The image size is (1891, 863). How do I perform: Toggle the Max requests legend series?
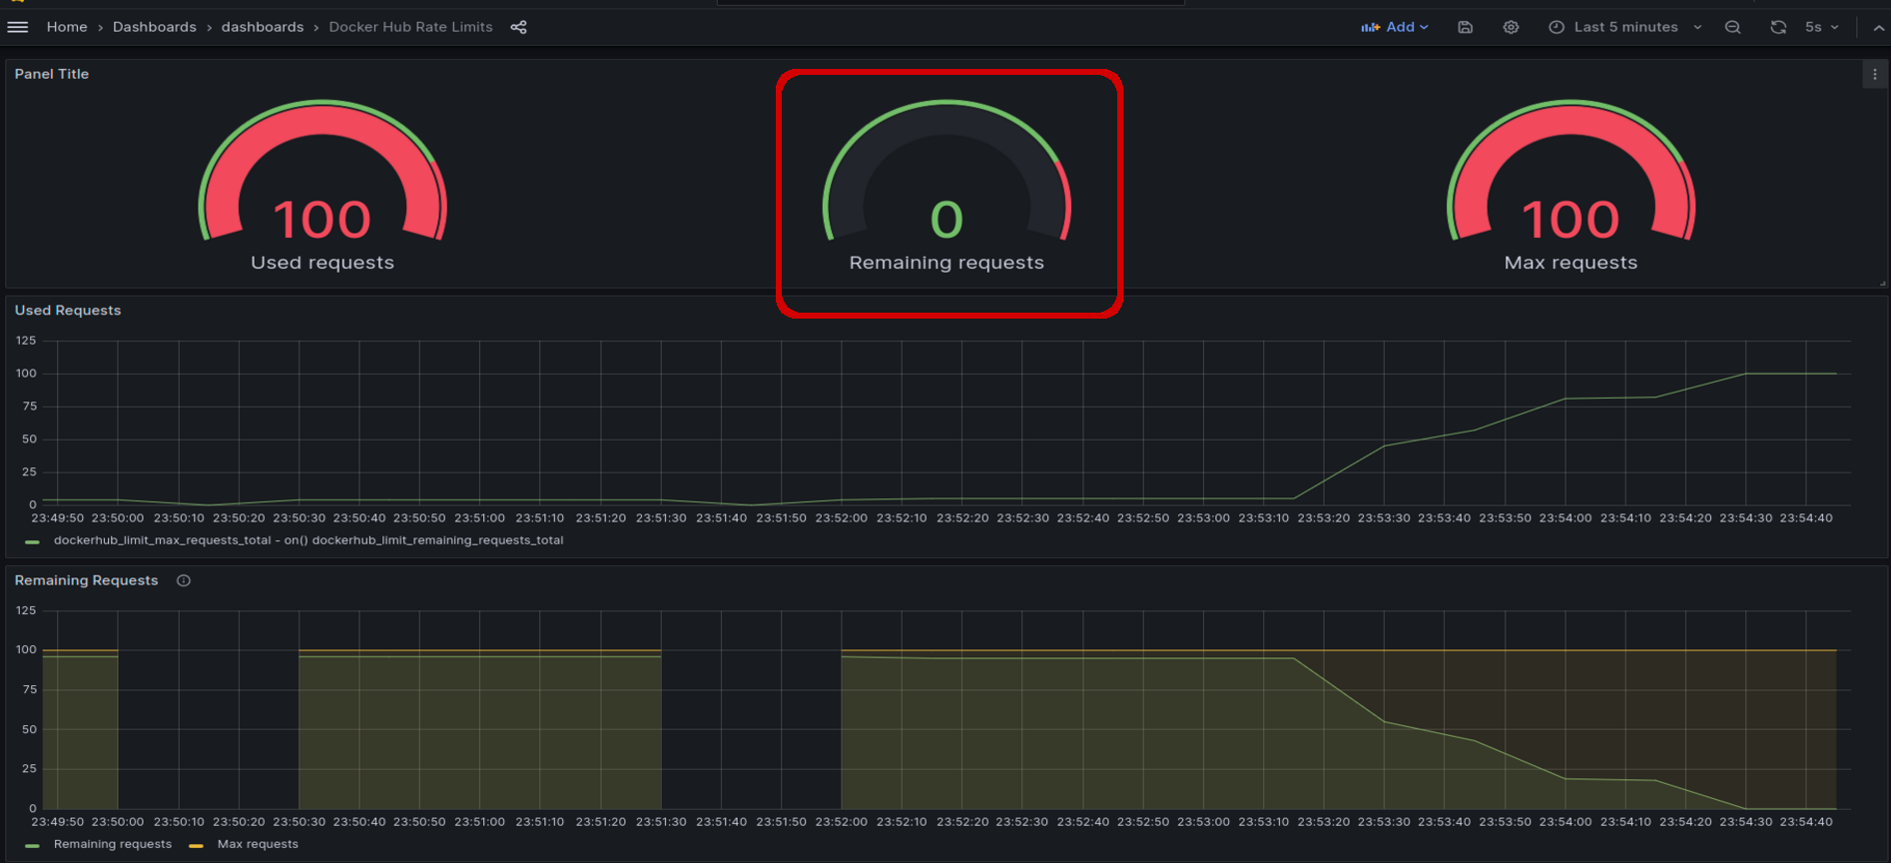coord(258,844)
